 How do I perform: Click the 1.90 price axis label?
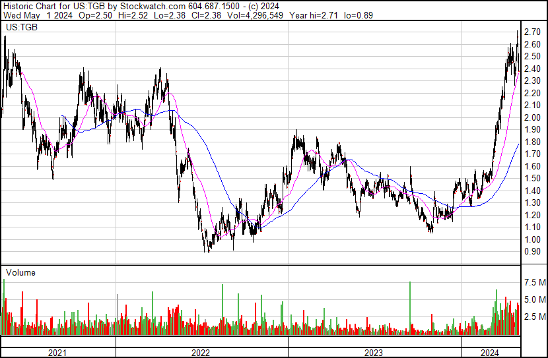point(533,130)
